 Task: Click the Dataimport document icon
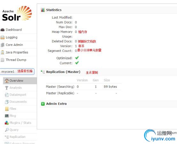pyautogui.click(x=7, y=95)
